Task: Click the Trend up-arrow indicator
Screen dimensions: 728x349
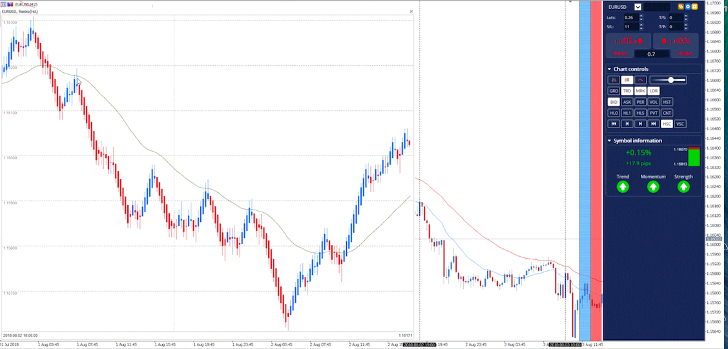Action: point(623,187)
